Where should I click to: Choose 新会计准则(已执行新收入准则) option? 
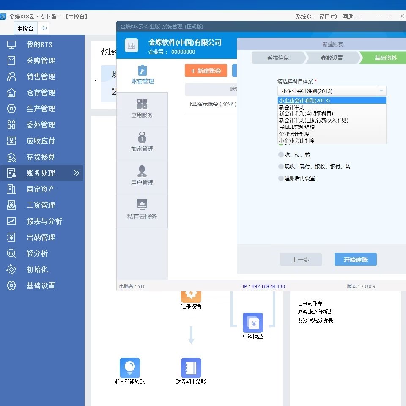pos(332,121)
